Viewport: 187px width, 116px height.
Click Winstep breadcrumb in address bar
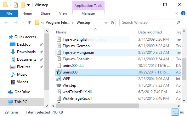pyautogui.click(x=83, y=23)
